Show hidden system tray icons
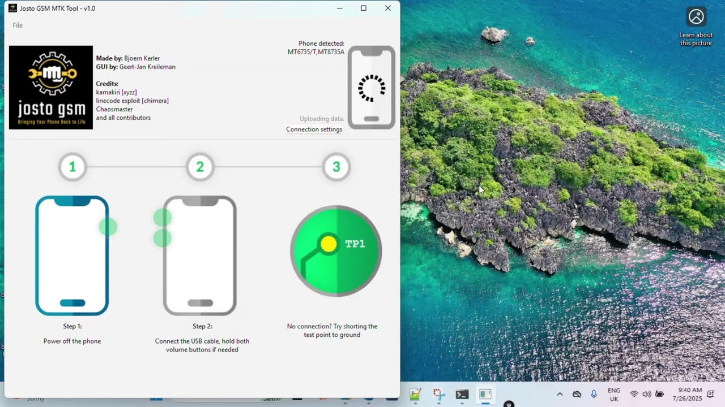The width and height of the screenshot is (725, 407). coord(560,395)
